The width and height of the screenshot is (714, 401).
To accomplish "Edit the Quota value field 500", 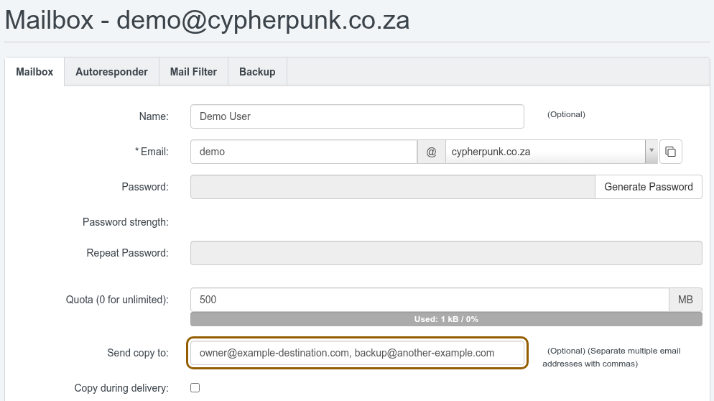I will [430, 300].
